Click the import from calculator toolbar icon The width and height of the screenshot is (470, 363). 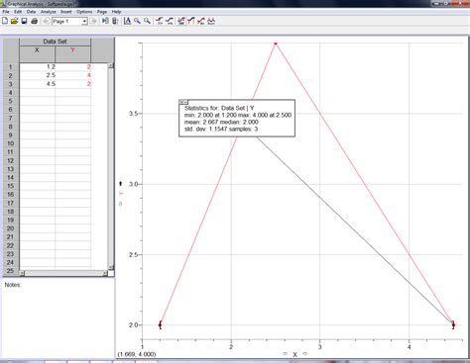[x=115, y=21]
